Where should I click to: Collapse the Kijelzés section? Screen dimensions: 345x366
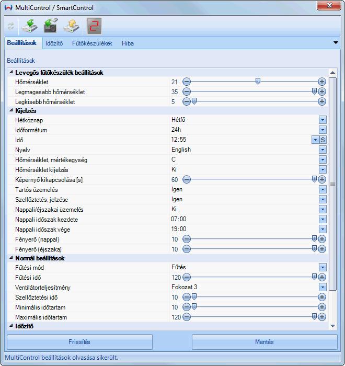click(x=11, y=110)
